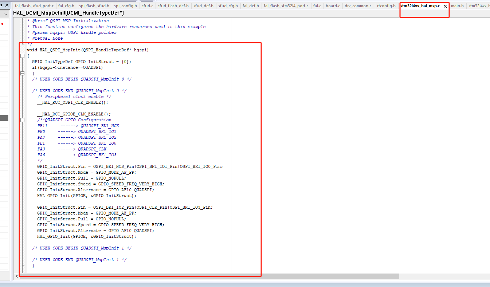Image resolution: width=490 pixels, height=287 pixels.
Task: Click the red dot indicator in left panel
Action: point(2,24)
